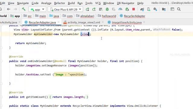This screenshot has width=193, height=109.
Task: Open the Build menu
Action: 71,3
